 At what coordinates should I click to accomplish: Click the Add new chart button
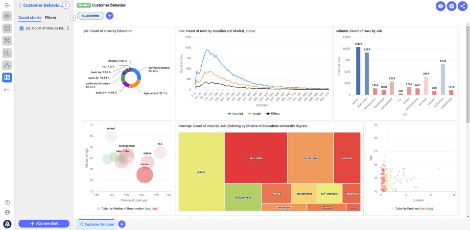[44, 224]
